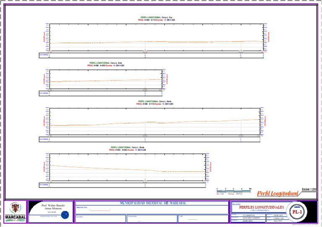Click the COTA TERRENO band of Sur profile
Viewport: 322px width, 227px height.
[x=151, y=55]
